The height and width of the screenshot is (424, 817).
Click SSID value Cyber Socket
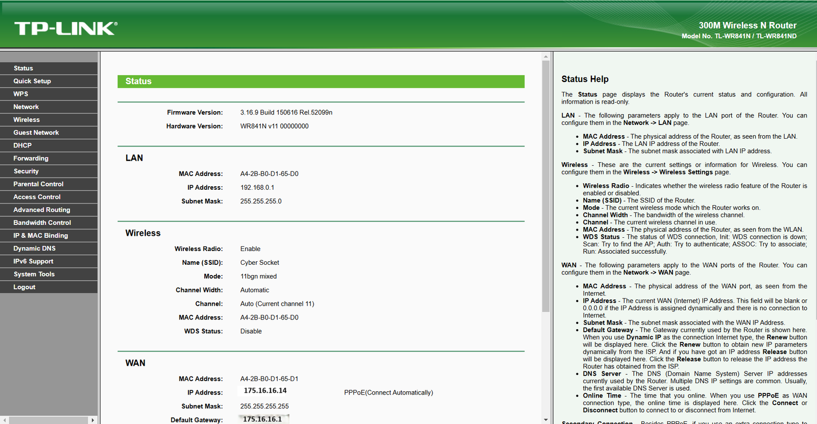point(260,263)
